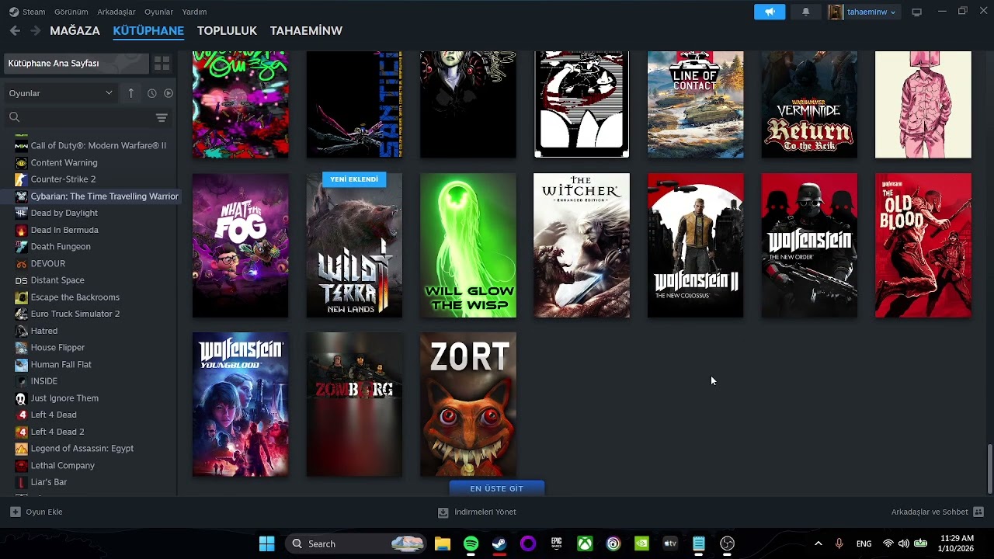Select Counter-Strike 2 in the sidebar
The width and height of the screenshot is (994, 559).
coord(63,179)
